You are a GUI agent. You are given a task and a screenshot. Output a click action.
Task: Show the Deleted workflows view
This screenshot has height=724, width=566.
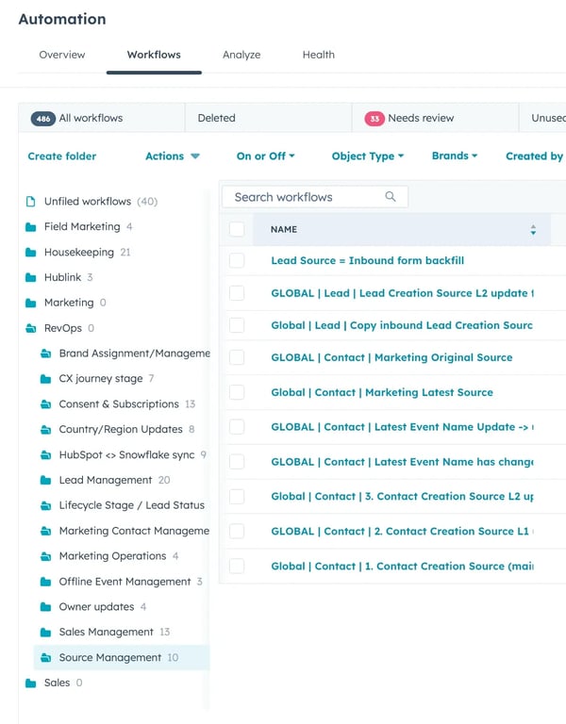coord(268,118)
